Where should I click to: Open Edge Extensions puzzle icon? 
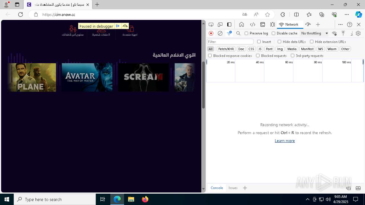click(283, 15)
